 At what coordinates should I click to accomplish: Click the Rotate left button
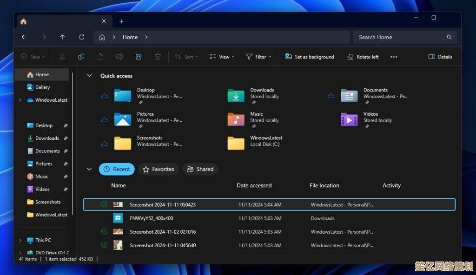tap(363, 57)
